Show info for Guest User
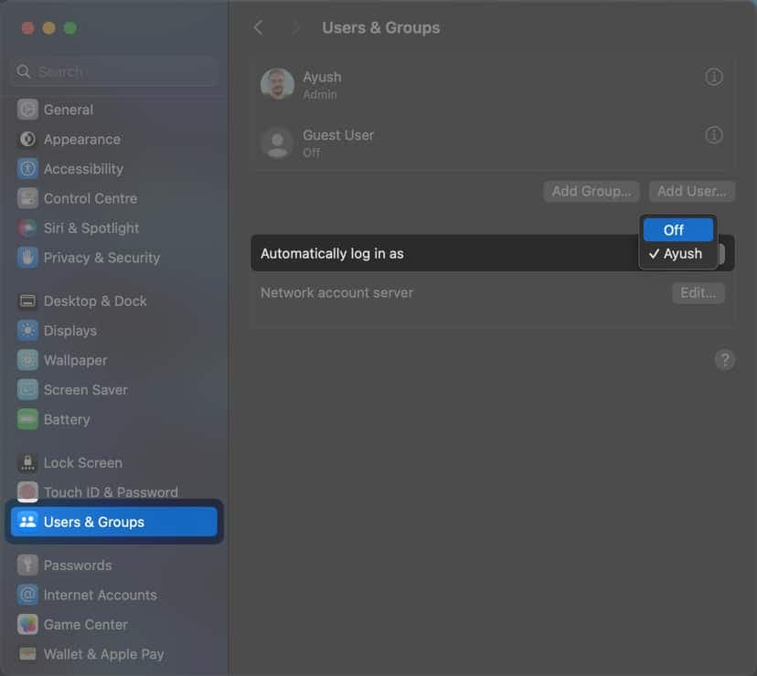This screenshot has width=757, height=676. tap(713, 135)
